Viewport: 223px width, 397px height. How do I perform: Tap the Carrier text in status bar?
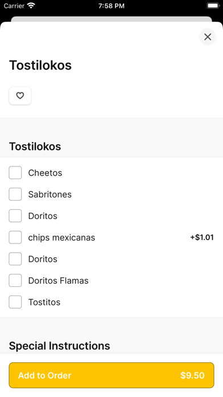click(x=14, y=6)
